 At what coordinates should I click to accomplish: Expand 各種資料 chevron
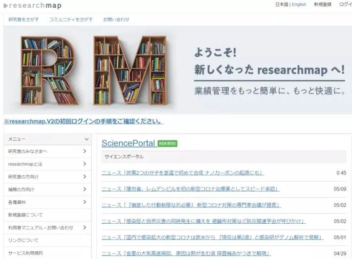[85, 202]
